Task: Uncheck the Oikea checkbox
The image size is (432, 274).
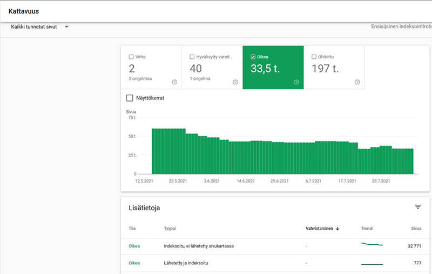Action: [x=253, y=57]
